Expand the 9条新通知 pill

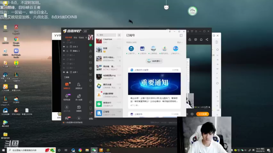pos(154,61)
